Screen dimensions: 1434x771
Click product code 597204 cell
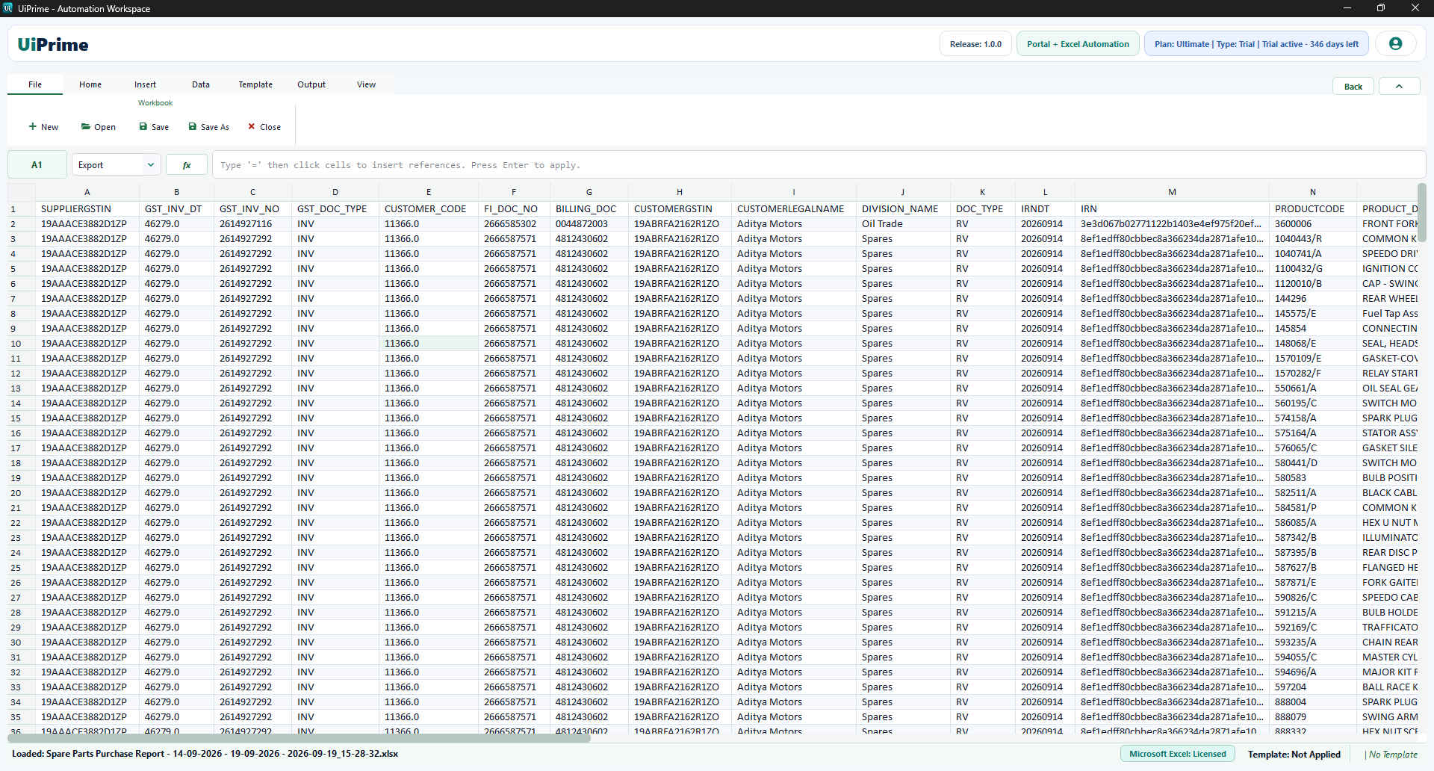[x=1312, y=687]
